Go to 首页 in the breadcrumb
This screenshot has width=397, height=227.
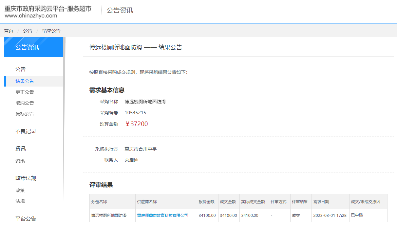[9, 31]
